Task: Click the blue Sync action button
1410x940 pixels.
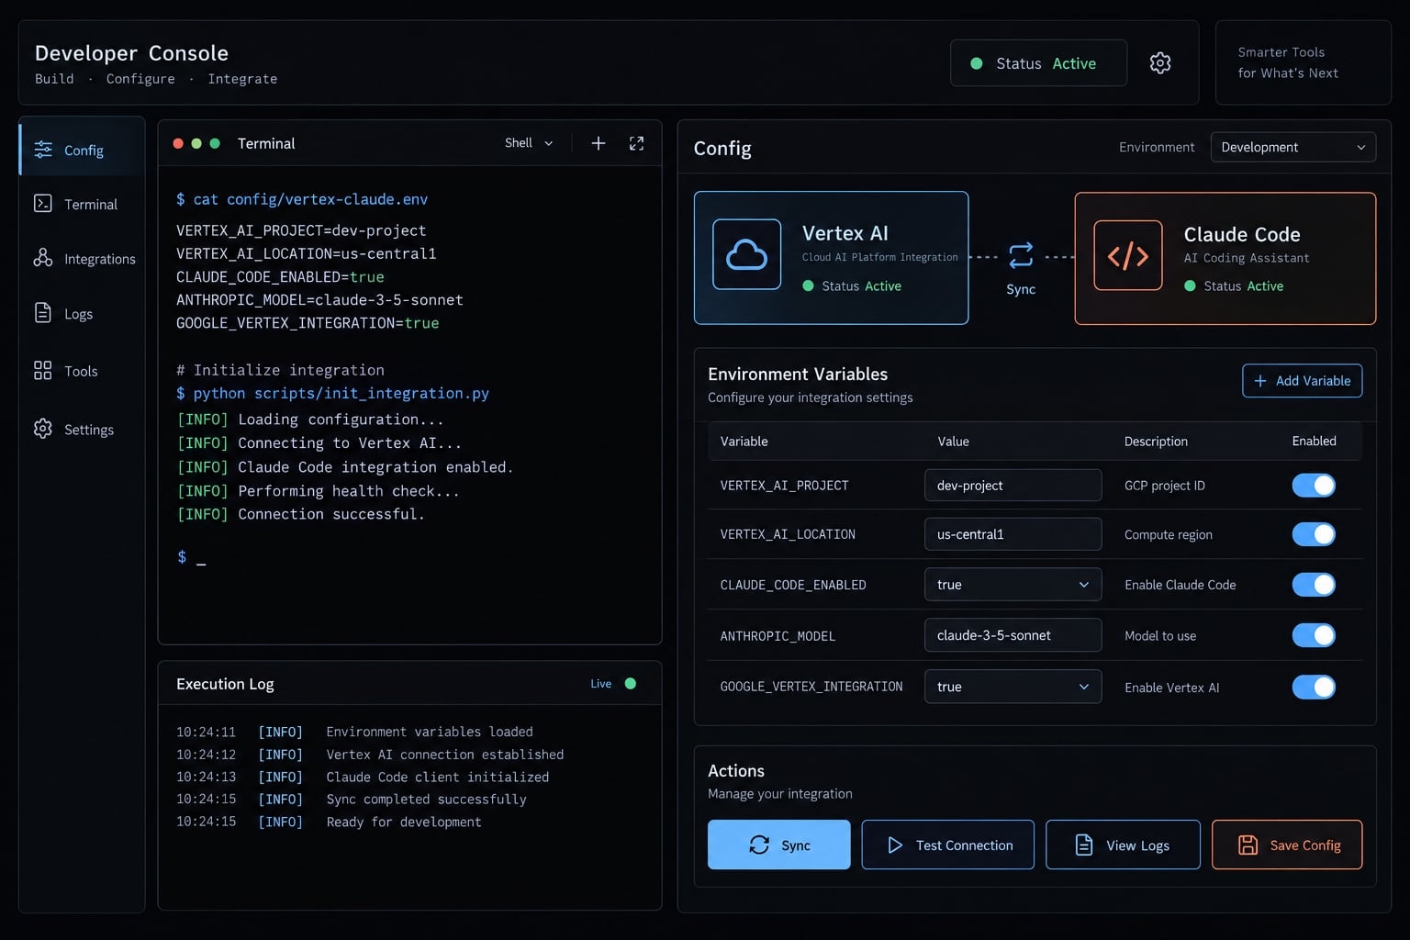Action: click(778, 845)
